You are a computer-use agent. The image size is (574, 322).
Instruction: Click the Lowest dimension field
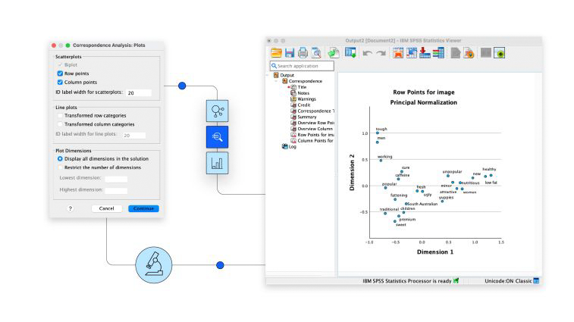click(x=116, y=179)
